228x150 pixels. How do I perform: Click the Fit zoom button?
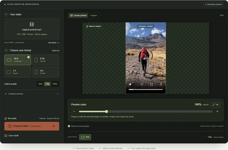[x=215, y=105]
